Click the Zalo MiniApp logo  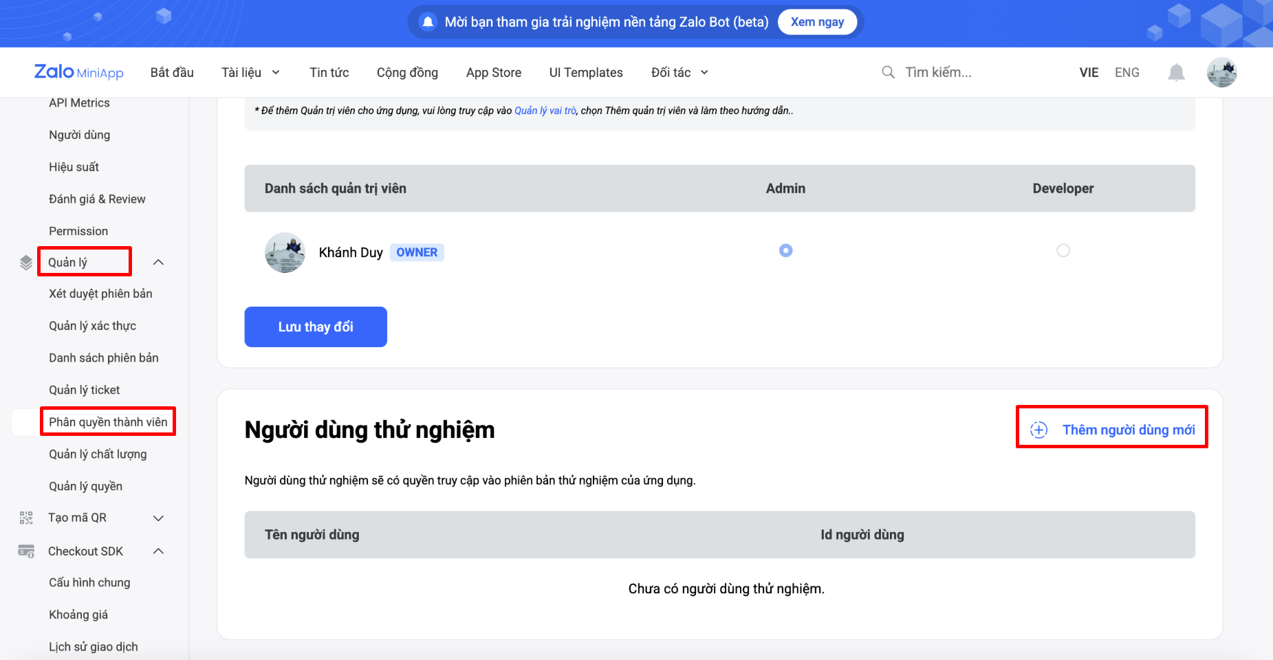(78, 72)
